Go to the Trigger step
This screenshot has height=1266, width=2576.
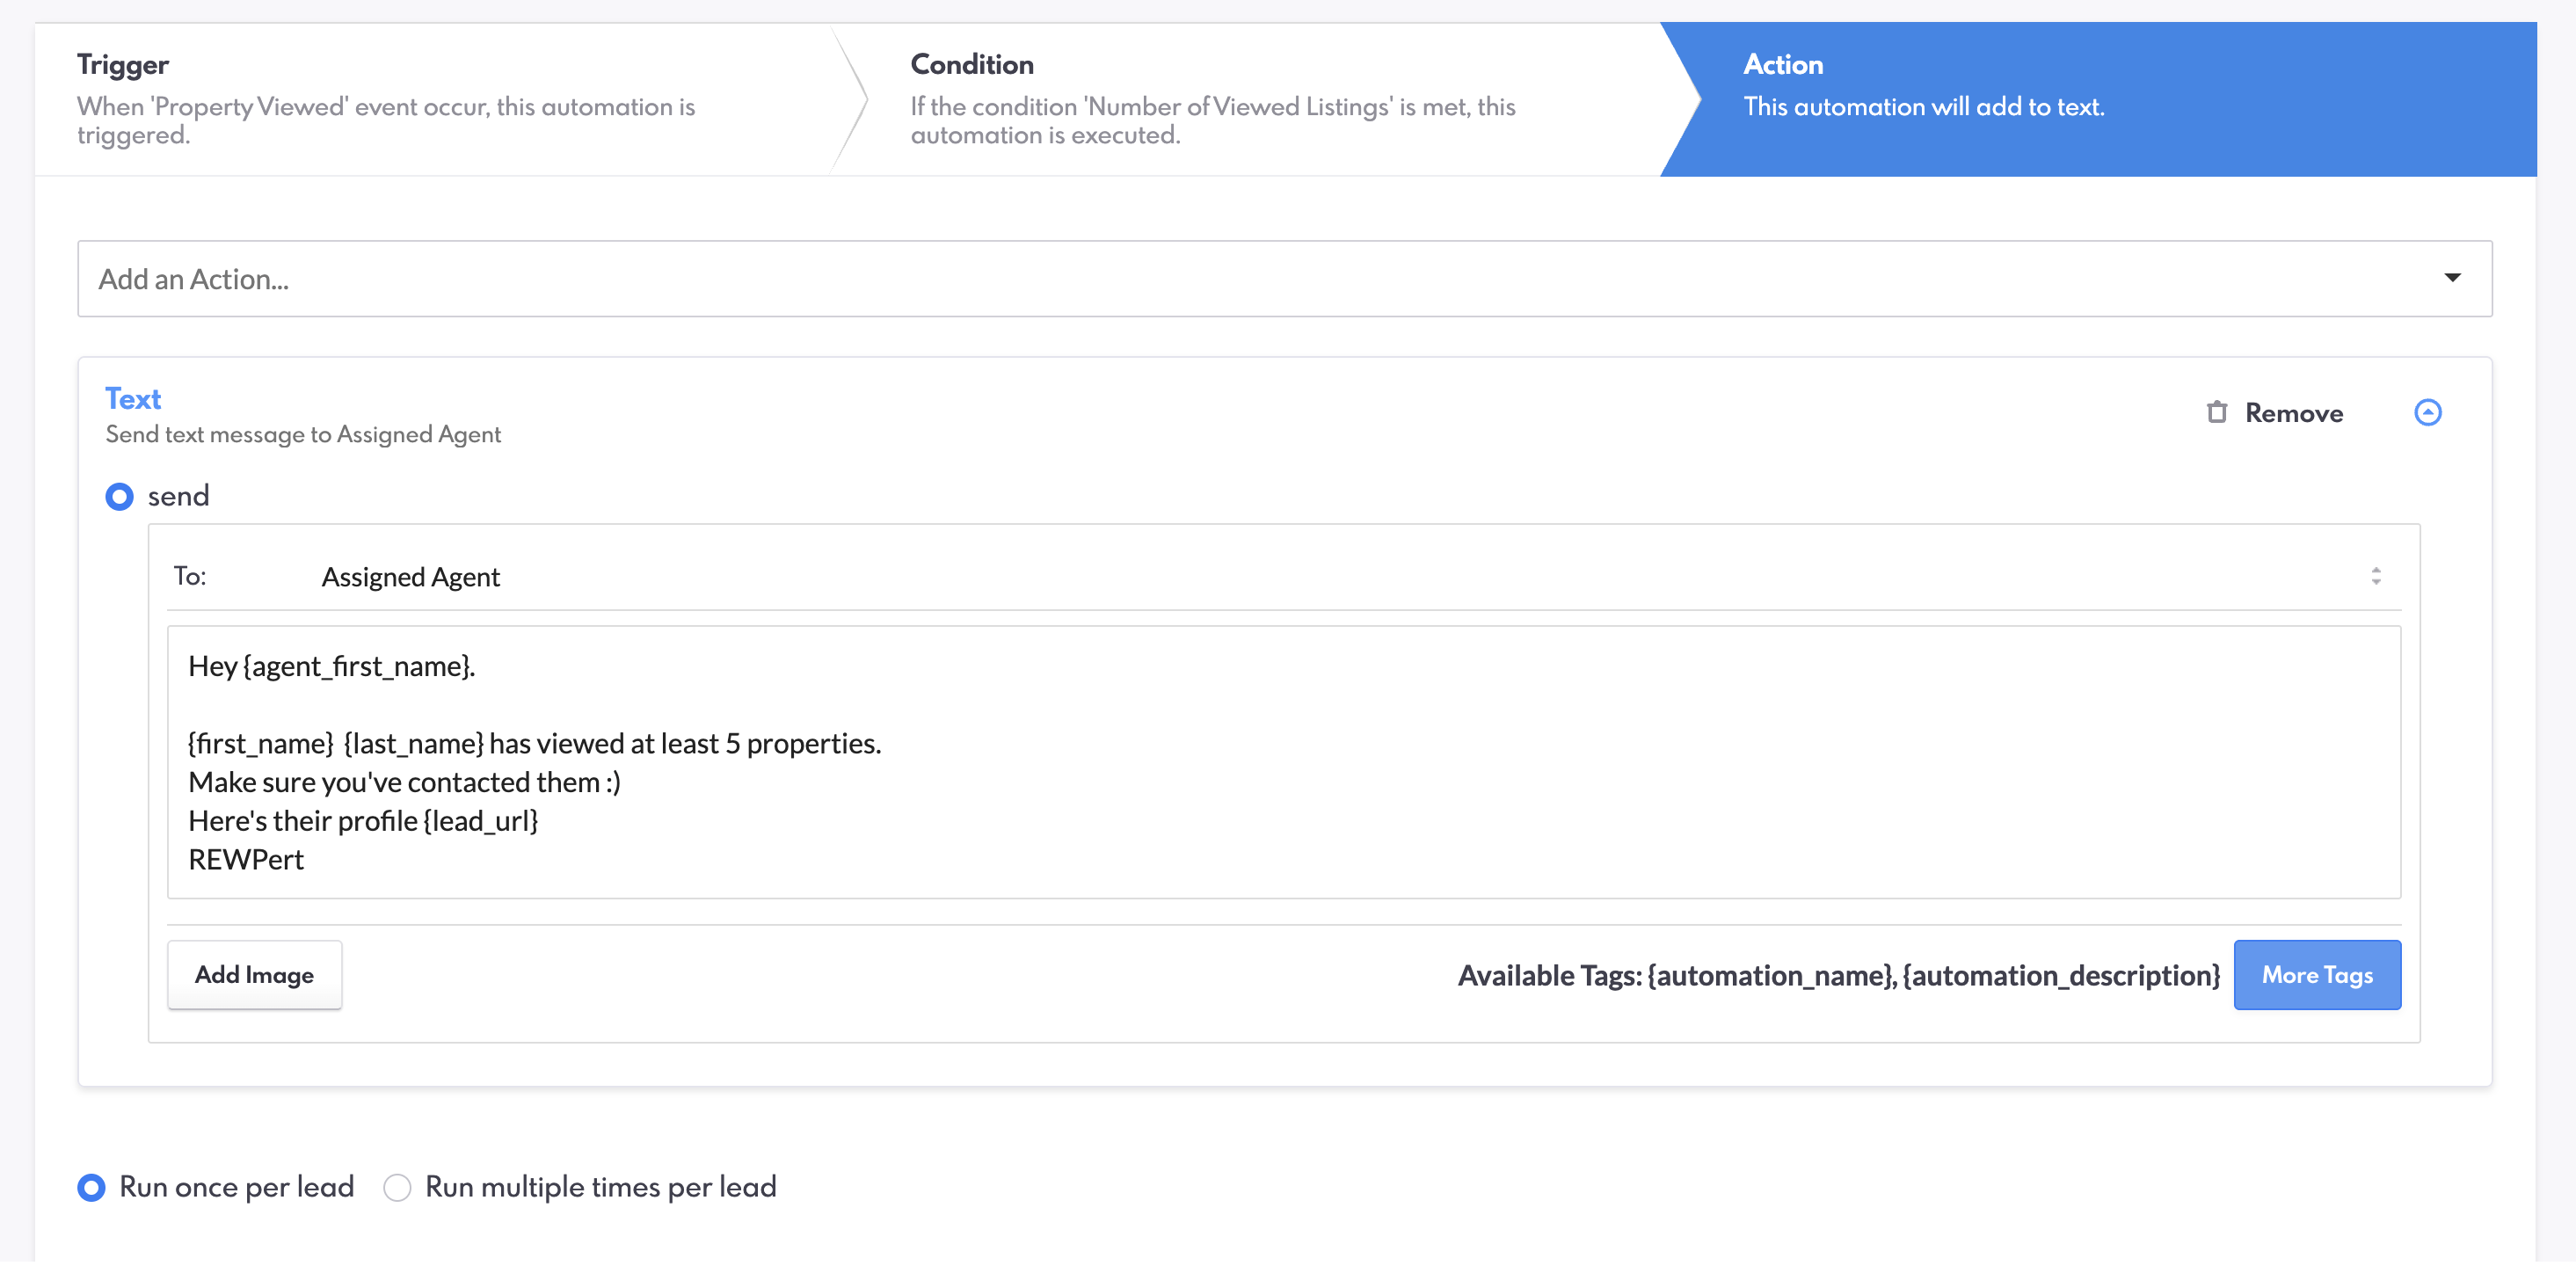[x=430, y=99]
